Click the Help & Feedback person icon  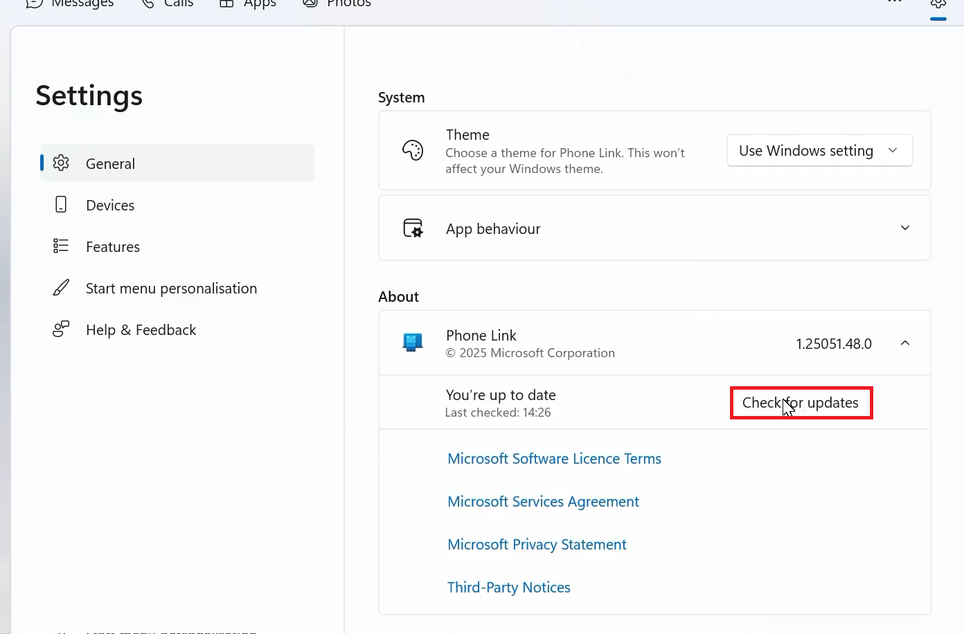pyautogui.click(x=61, y=329)
